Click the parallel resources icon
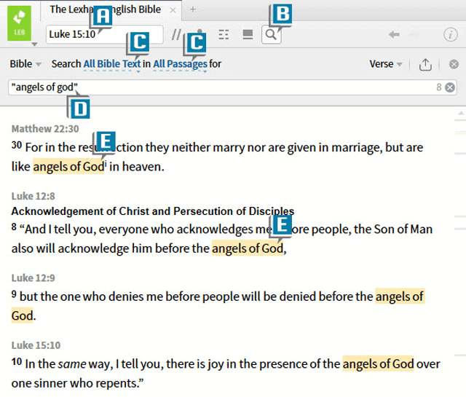Image resolution: width=466 pixels, height=397 pixels. coord(176,34)
